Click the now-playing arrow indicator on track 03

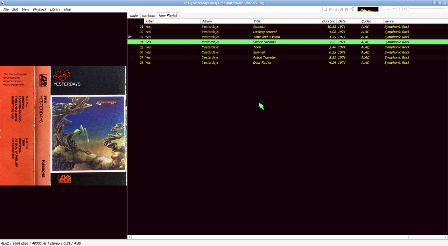click(130, 37)
